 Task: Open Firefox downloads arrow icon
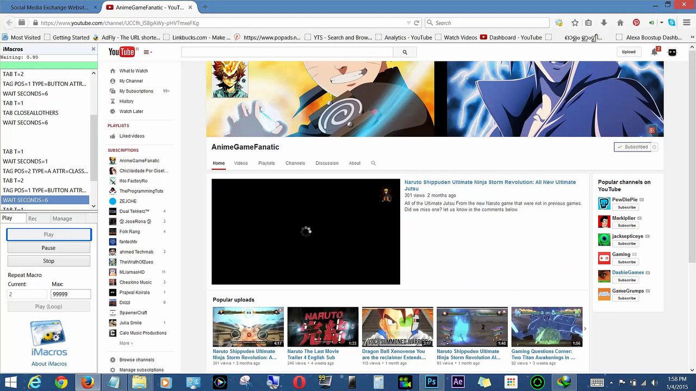click(604, 23)
